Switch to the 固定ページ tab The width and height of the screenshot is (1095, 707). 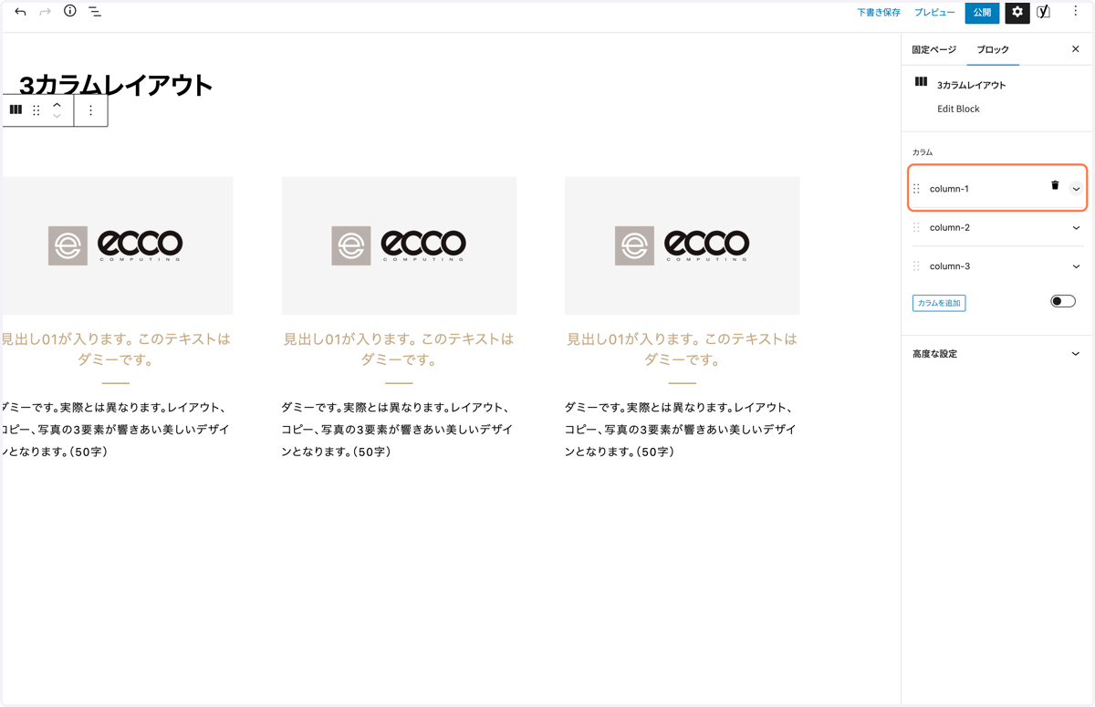coord(933,49)
